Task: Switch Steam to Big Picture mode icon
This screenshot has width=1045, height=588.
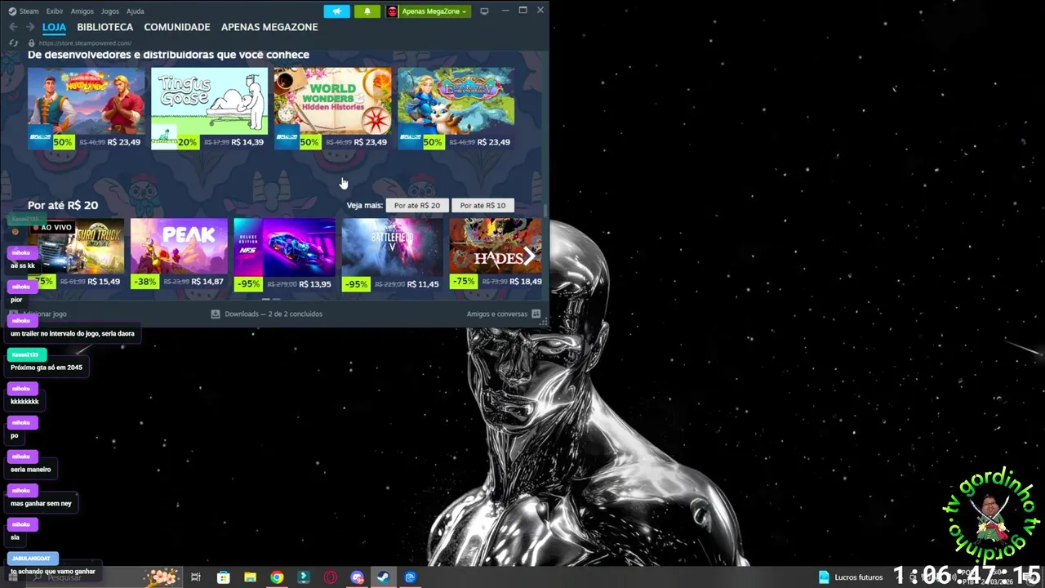Action: (484, 11)
